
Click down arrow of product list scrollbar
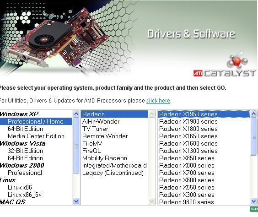tap(253, 201)
